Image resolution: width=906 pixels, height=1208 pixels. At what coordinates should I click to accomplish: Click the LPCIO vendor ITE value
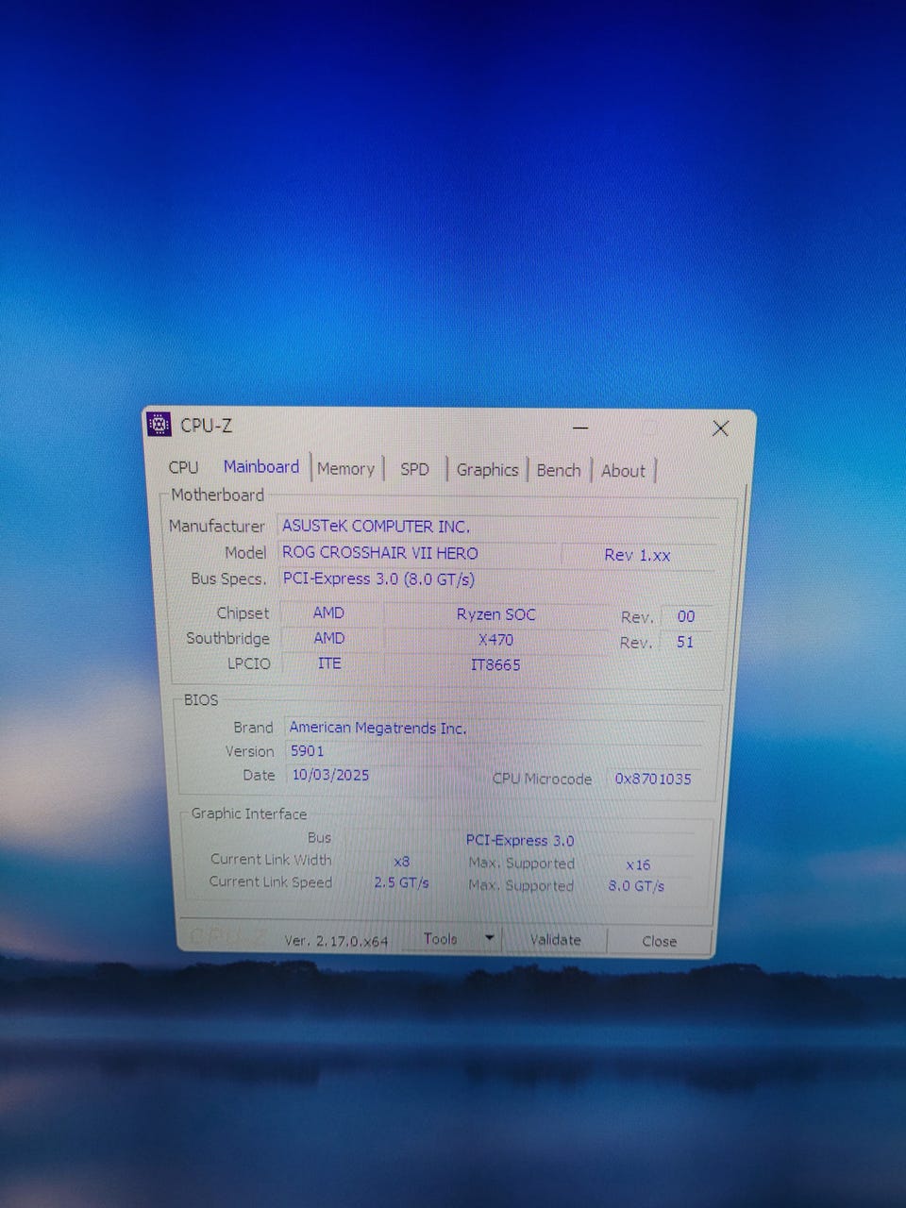tap(329, 663)
